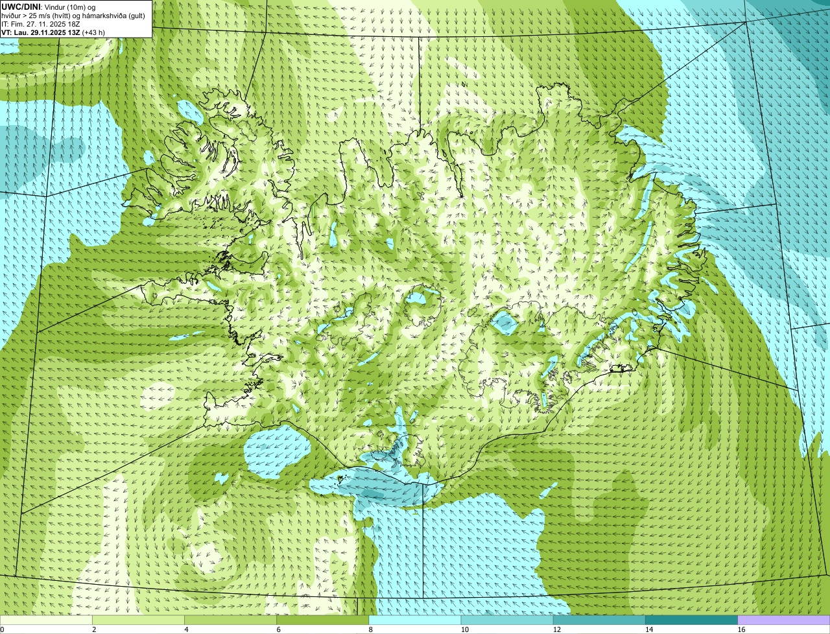Click the "8" legend scale label
The width and height of the screenshot is (830, 634).
coord(370,629)
